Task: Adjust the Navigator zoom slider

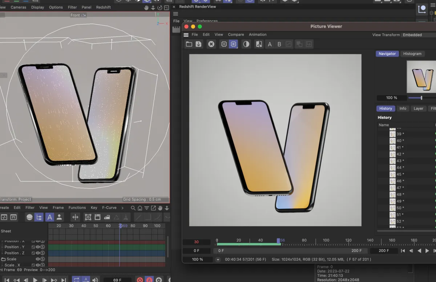Action: point(421,98)
